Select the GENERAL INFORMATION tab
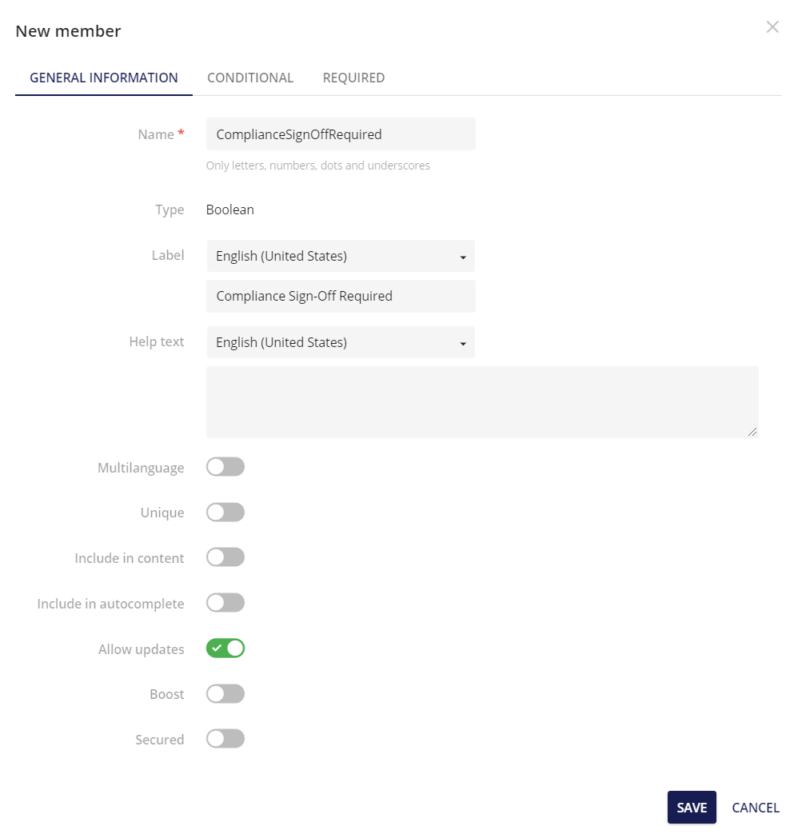Screen dimensions: 798x834 (x=103, y=78)
